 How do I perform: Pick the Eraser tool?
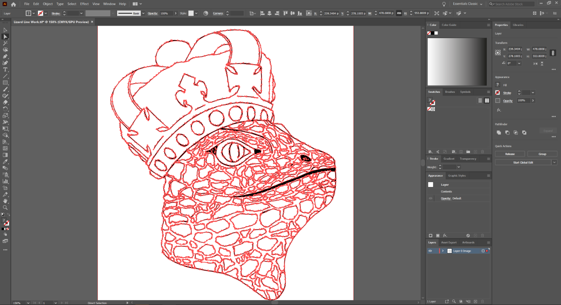5,102
